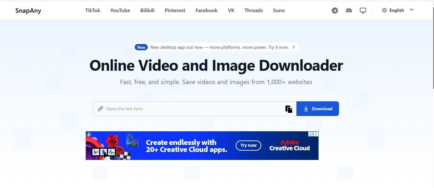Open the Facebook nav link
The width and height of the screenshot is (434, 188).
coord(207,10)
